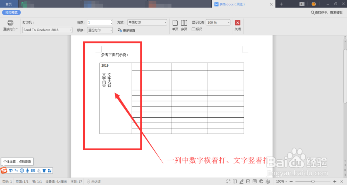Go to next page double-down arrow
The height and width of the screenshot is (185, 347).
[x=345, y=175]
